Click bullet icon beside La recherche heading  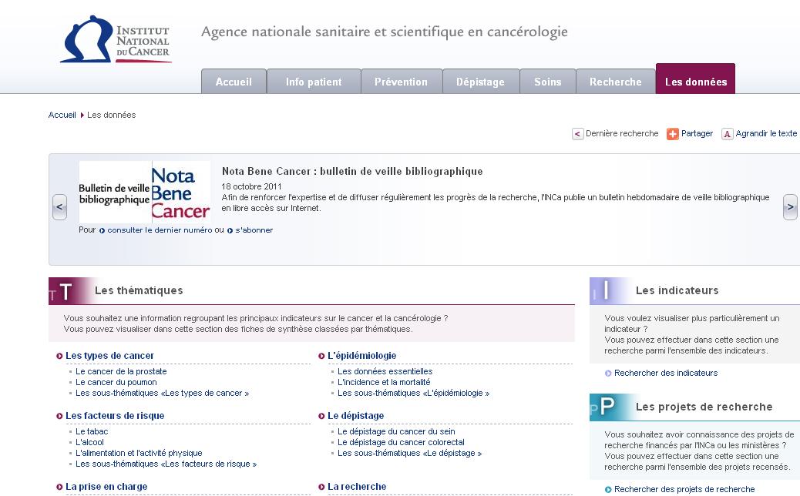[x=321, y=487]
